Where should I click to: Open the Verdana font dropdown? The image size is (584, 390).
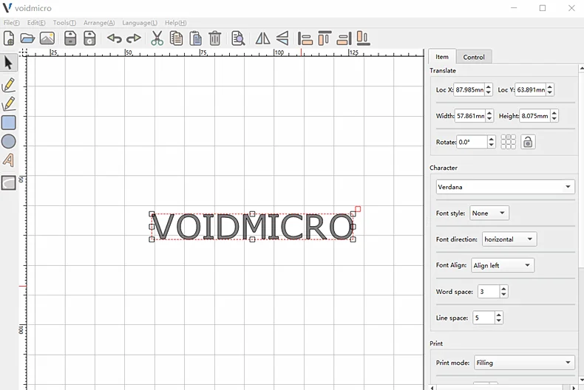click(505, 187)
